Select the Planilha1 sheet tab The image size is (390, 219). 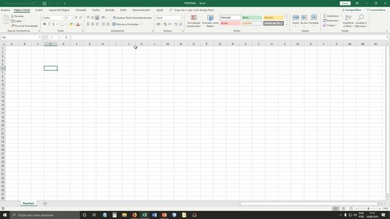pos(29,203)
